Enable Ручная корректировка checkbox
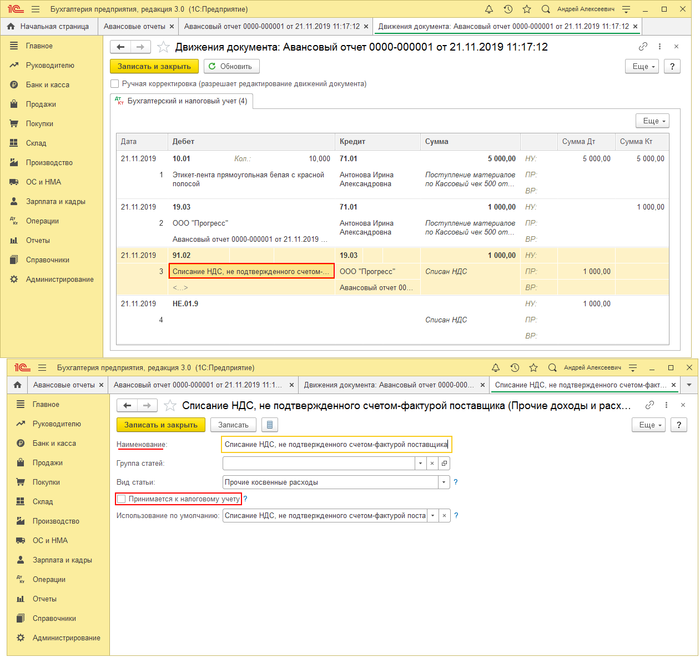Screen dimensions: 700x657 [115, 83]
